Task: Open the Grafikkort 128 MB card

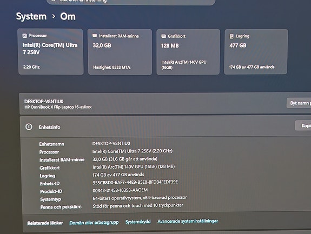Action: pyautogui.click(x=188, y=52)
